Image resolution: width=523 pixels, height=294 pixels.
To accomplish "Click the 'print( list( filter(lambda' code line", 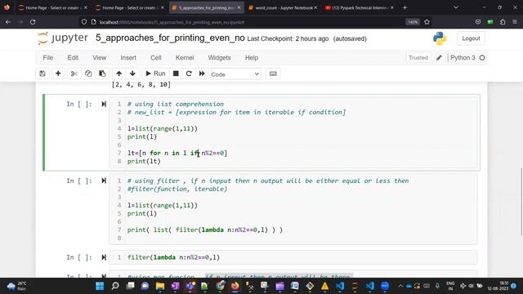I will click(205, 230).
